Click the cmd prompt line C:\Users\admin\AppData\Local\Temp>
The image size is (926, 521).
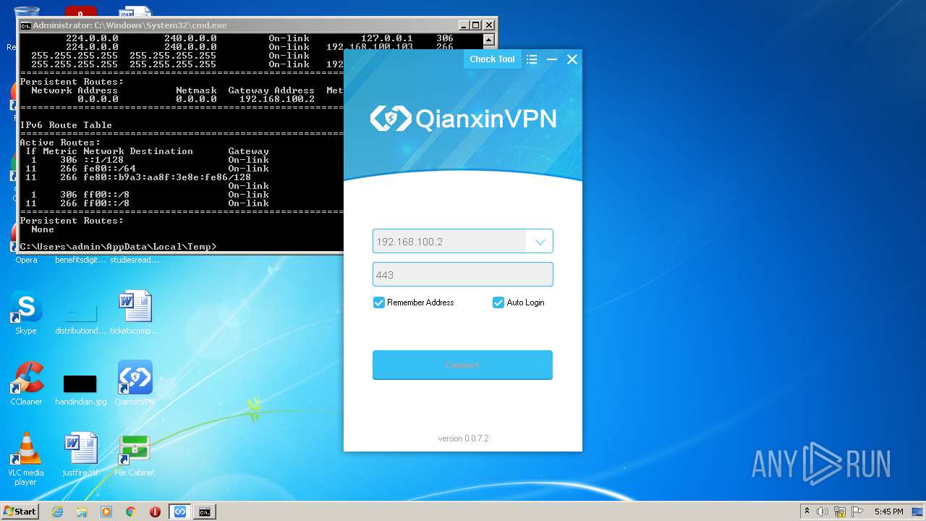click(x=118, y=247)
